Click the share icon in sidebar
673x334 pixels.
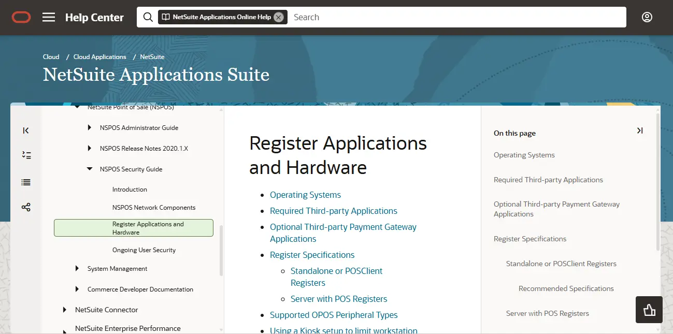pos(26,207)
